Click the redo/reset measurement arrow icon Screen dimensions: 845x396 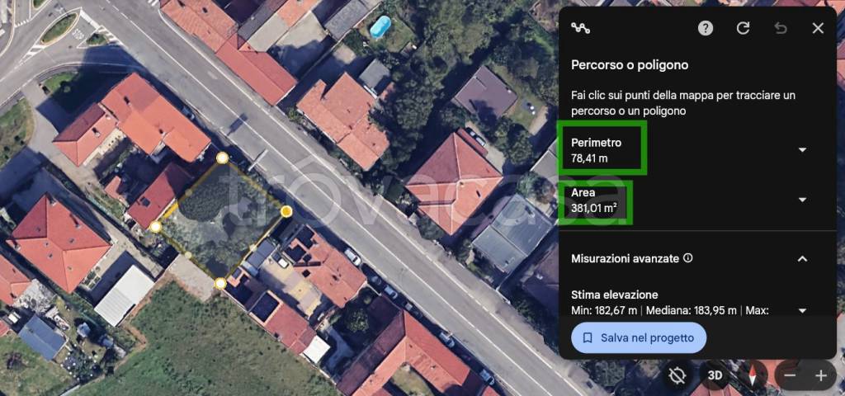click(x=744, y=29)
